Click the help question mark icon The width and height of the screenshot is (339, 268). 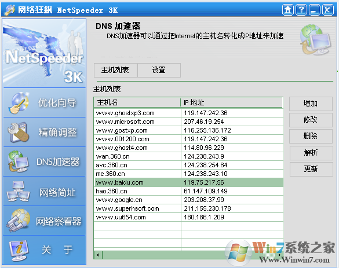[301, 10]
